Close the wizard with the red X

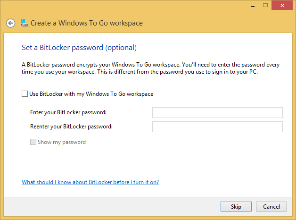pyautogui.click(x=282, y=5)
